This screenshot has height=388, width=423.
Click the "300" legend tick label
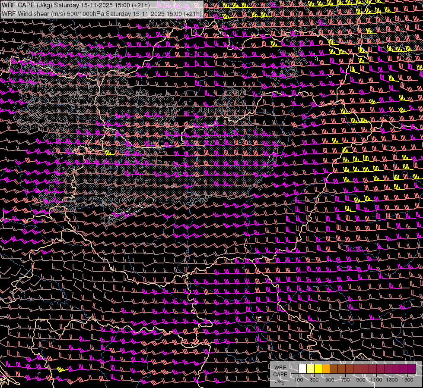coord(314,380)
